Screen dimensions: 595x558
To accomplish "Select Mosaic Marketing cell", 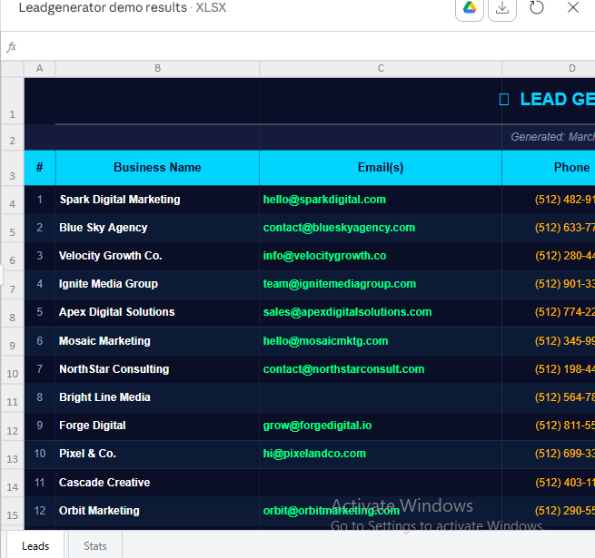I will [157, 341].
